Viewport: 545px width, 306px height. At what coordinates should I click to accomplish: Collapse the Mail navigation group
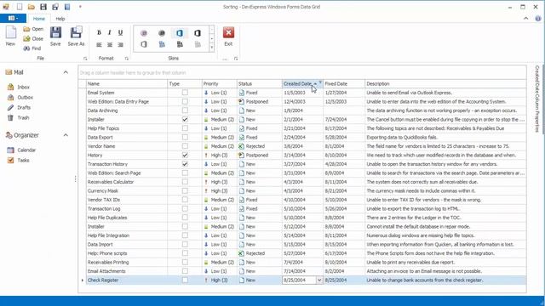pos(66,72)
